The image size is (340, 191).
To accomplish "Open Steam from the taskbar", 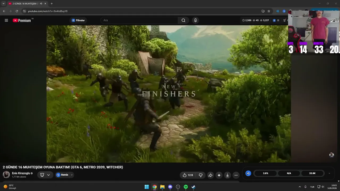I will coord(193,187).
